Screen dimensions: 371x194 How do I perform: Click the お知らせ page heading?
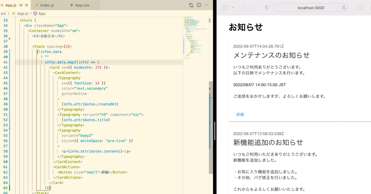[x=246, y=27]
